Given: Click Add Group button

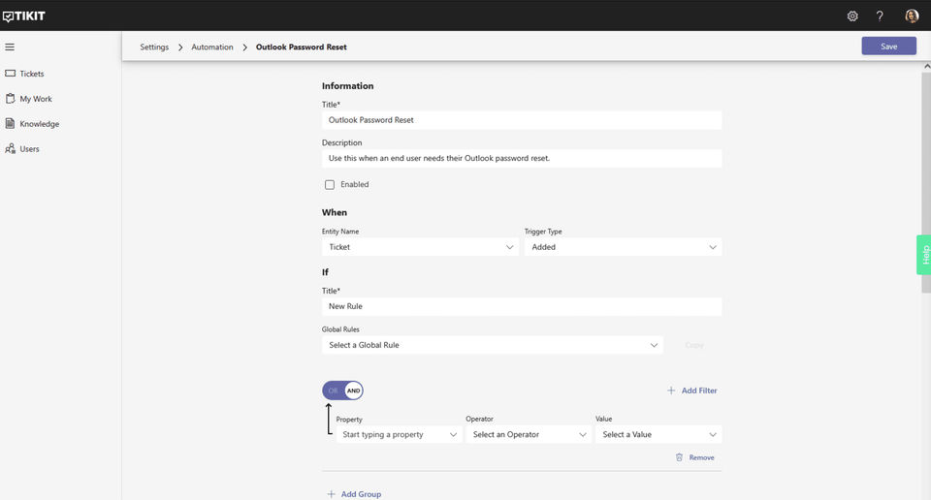Looking at the screenshot, I should 354,494.
